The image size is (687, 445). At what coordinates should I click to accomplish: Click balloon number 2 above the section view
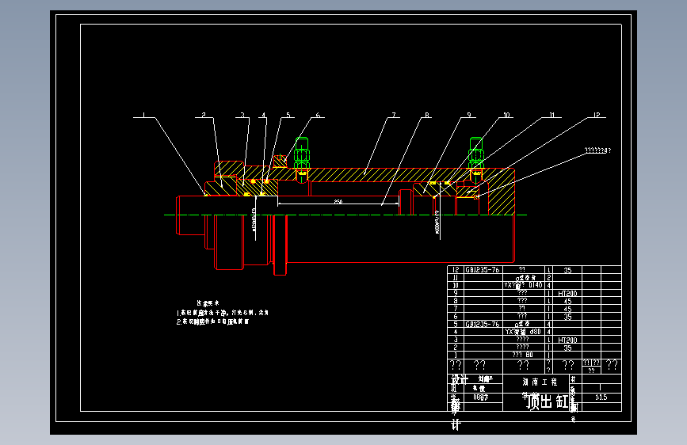click(x=204, y=115)
